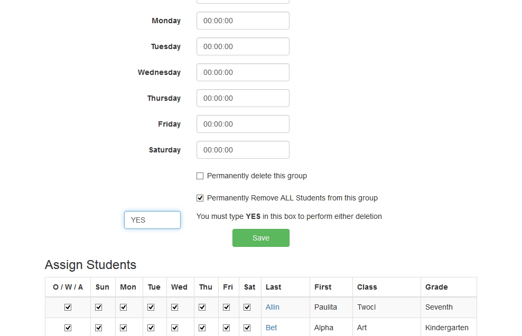The image size is (522, 336).
Task: Toggle Sat checkbox for Allin
Action: (247, 307)
